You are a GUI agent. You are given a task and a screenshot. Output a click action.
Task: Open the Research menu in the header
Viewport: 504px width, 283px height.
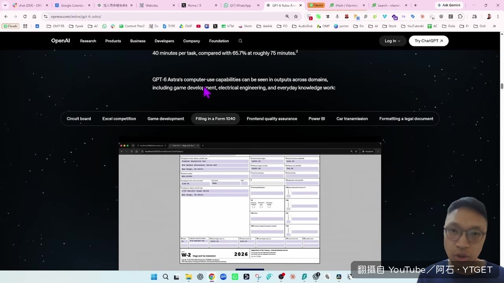(88, 41)
